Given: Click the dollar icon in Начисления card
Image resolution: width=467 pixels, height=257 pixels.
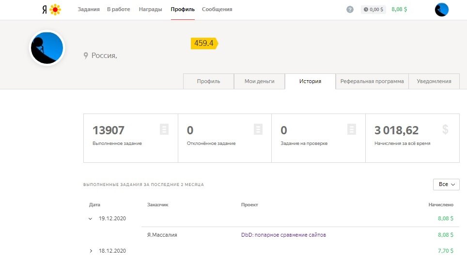Looking at the screenshot, I should tap(445, 129).
